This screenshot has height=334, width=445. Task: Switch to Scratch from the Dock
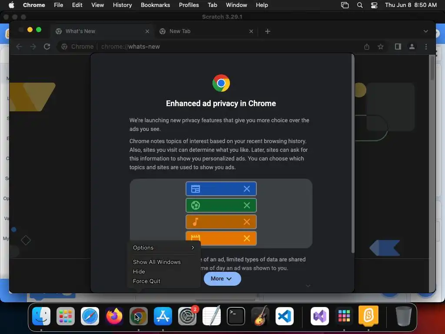pyautogui.click(x=369, y=315)
